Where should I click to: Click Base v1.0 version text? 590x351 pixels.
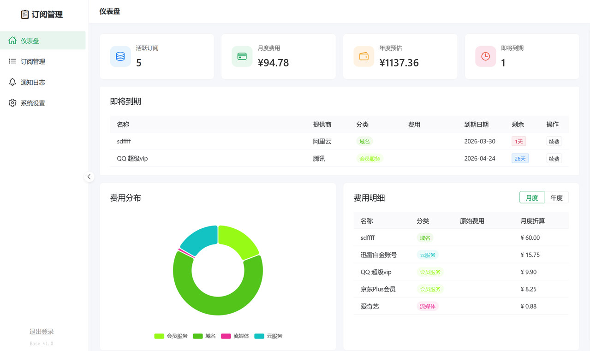(42, 344)
